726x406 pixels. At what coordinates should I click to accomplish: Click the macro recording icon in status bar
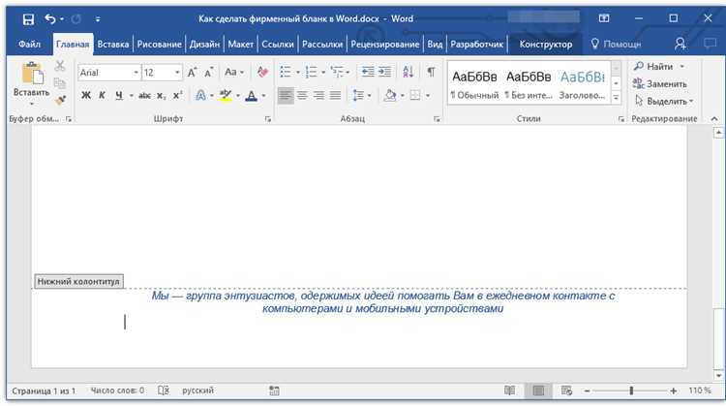pyautogui.click(x=274, y=390)
